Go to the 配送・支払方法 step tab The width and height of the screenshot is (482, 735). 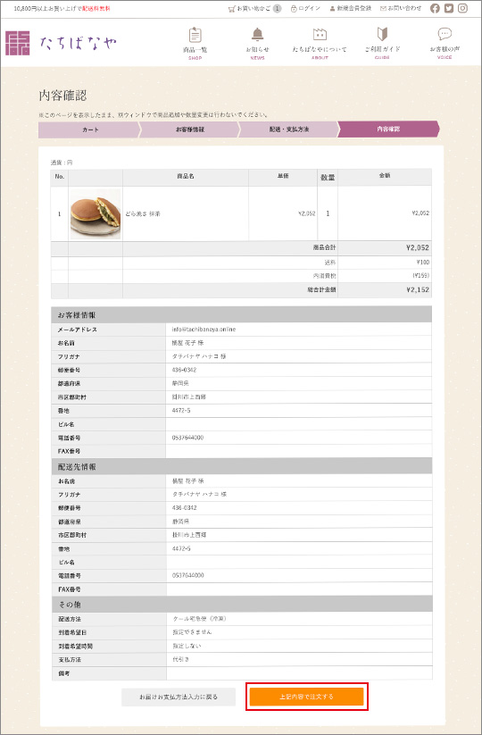click(x=288, y=129)
